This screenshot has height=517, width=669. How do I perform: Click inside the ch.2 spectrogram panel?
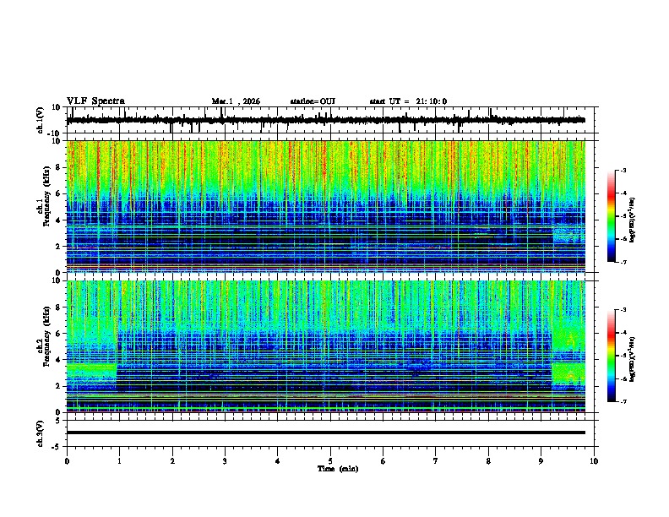point(325,346)
